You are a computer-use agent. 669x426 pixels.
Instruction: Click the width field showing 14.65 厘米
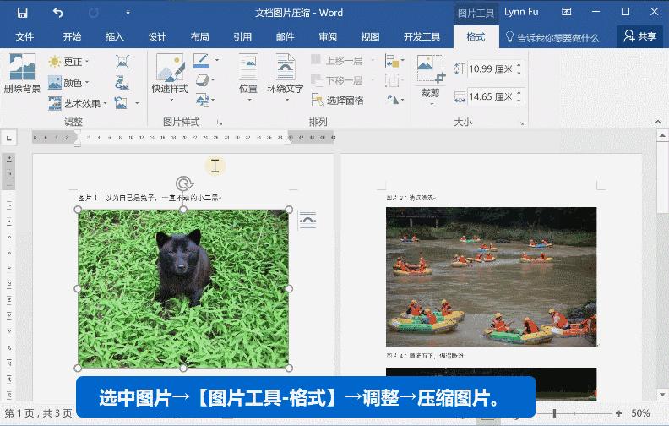[491, 97]
